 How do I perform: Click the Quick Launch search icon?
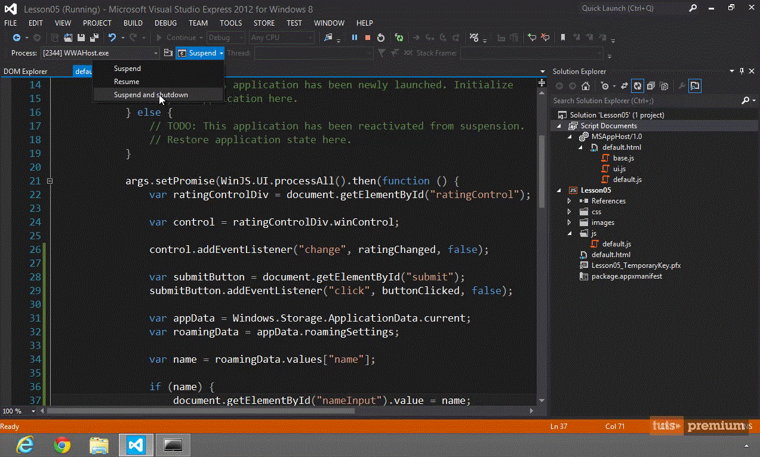(693, 8)
